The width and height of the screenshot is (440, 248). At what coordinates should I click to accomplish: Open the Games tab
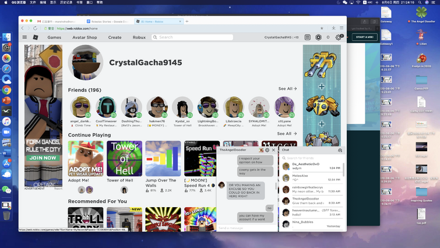54,37
